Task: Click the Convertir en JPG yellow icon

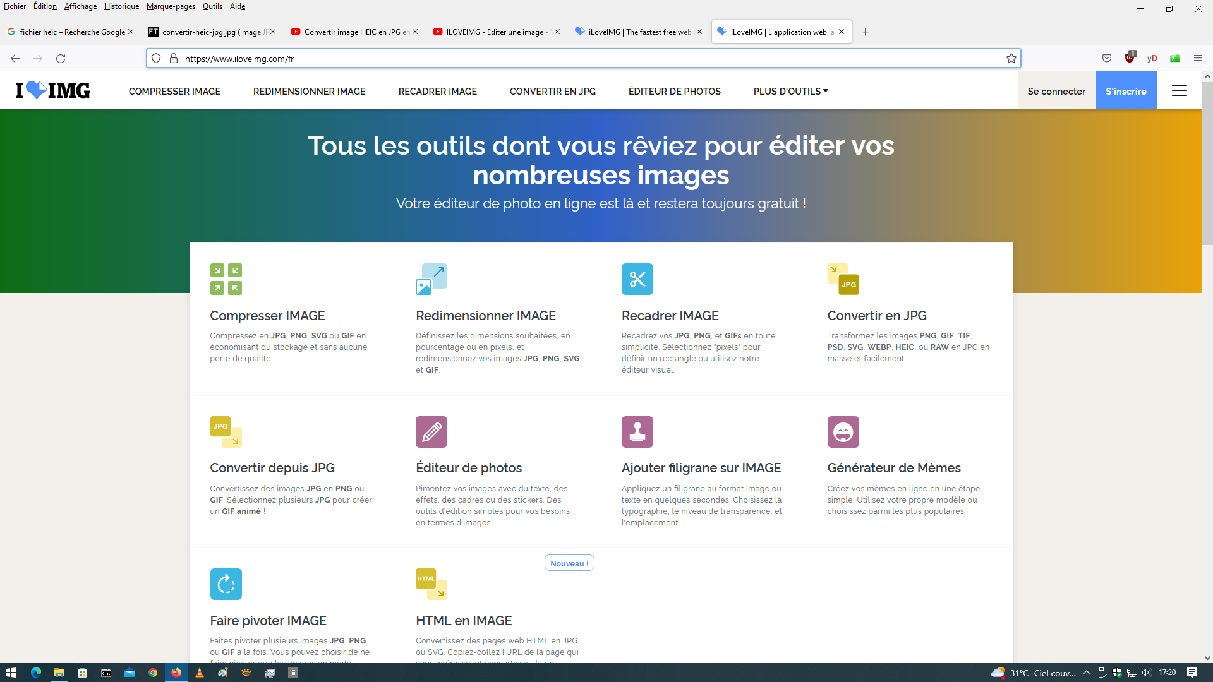Action: tap(843, 279)
